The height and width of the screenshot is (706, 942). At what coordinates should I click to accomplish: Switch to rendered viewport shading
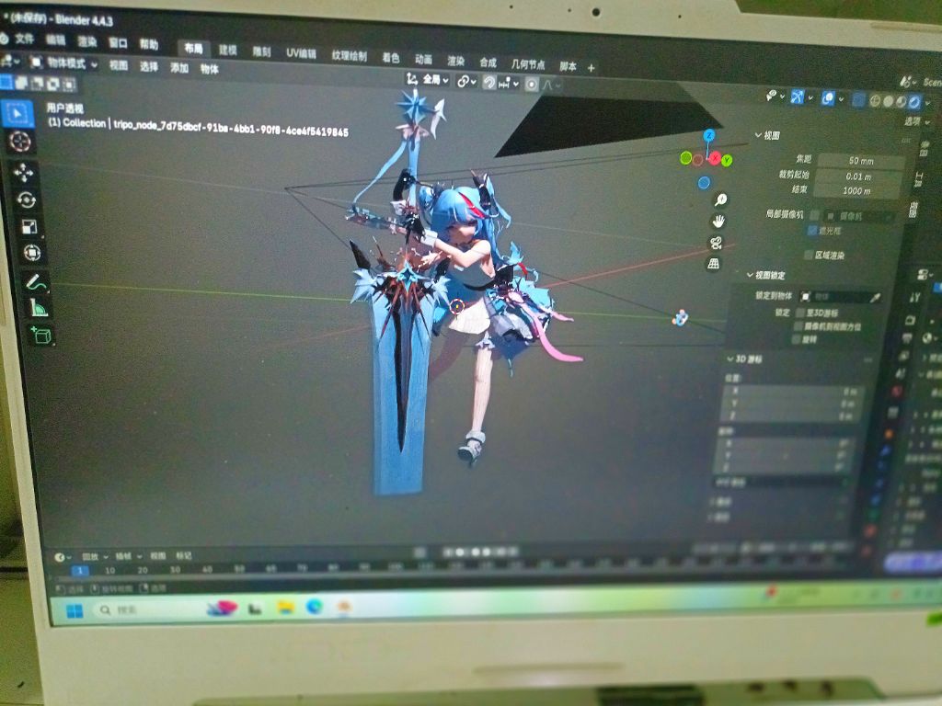[x=914, y=102]
